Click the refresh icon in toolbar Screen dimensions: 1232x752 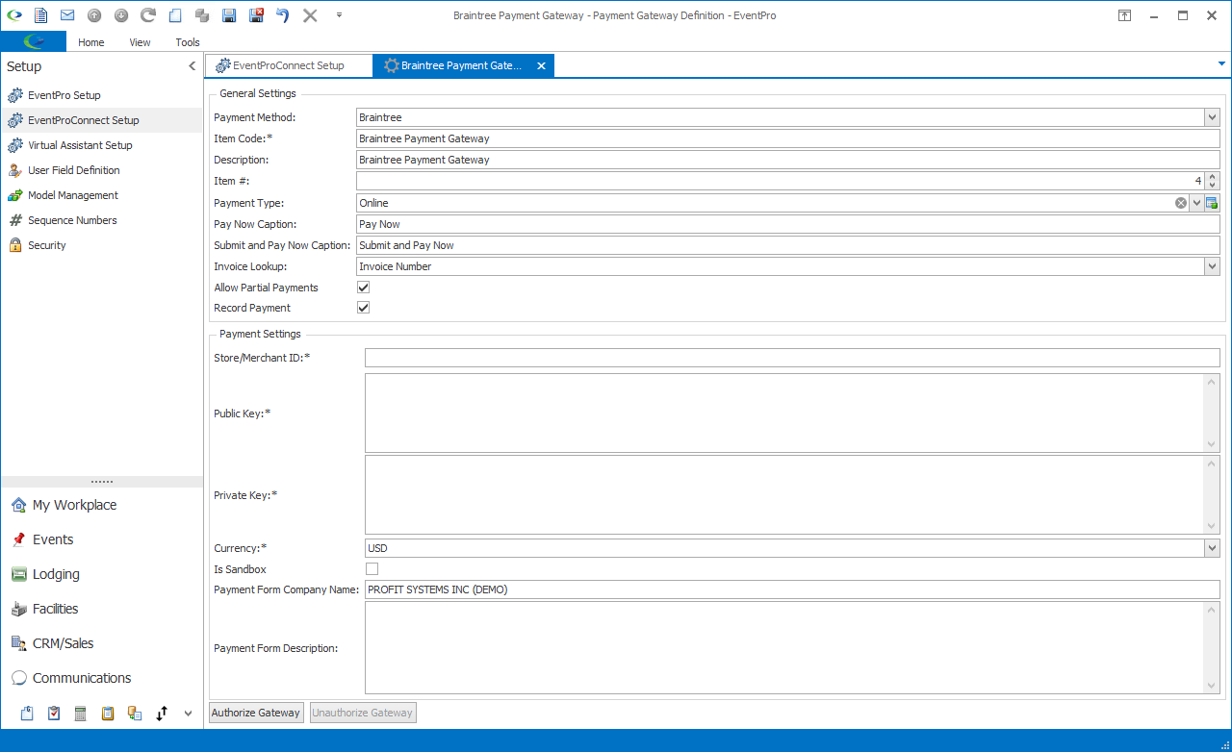click(148, 15)
